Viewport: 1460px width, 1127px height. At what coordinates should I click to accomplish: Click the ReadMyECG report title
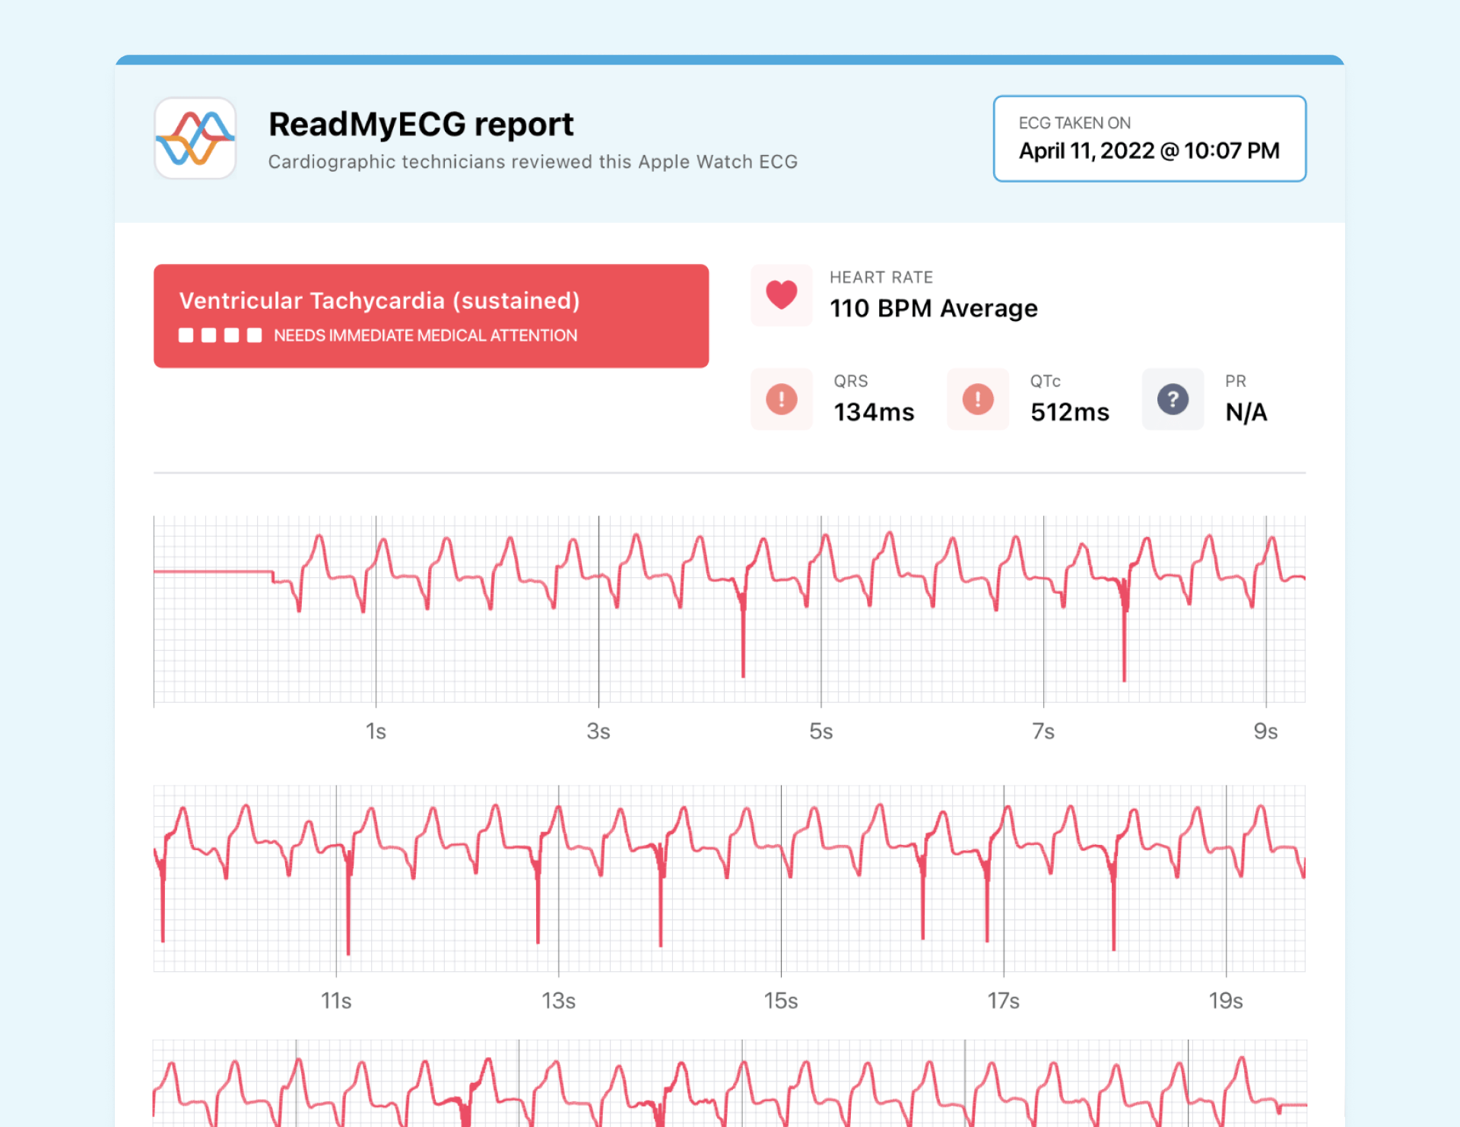[421, 125]
